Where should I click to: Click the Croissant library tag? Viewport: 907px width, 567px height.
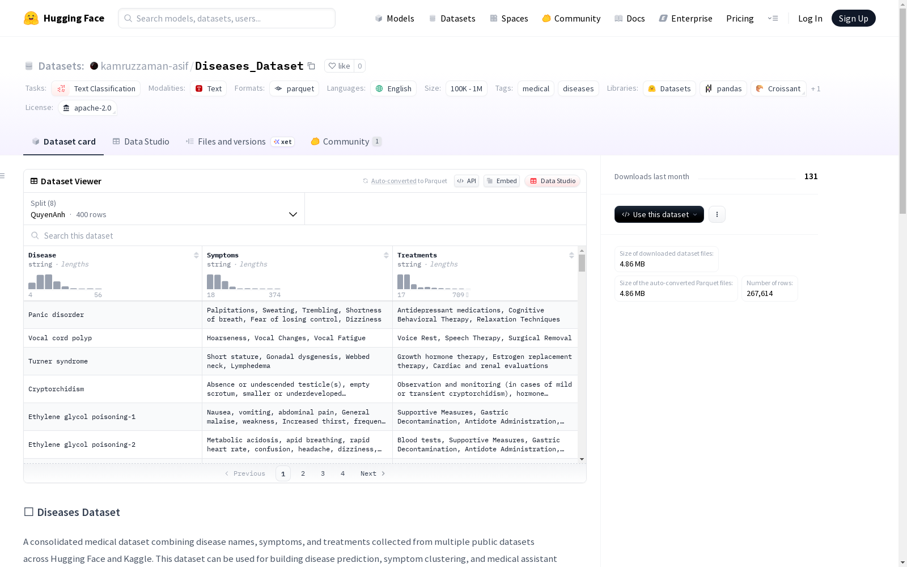pos(778,88)
